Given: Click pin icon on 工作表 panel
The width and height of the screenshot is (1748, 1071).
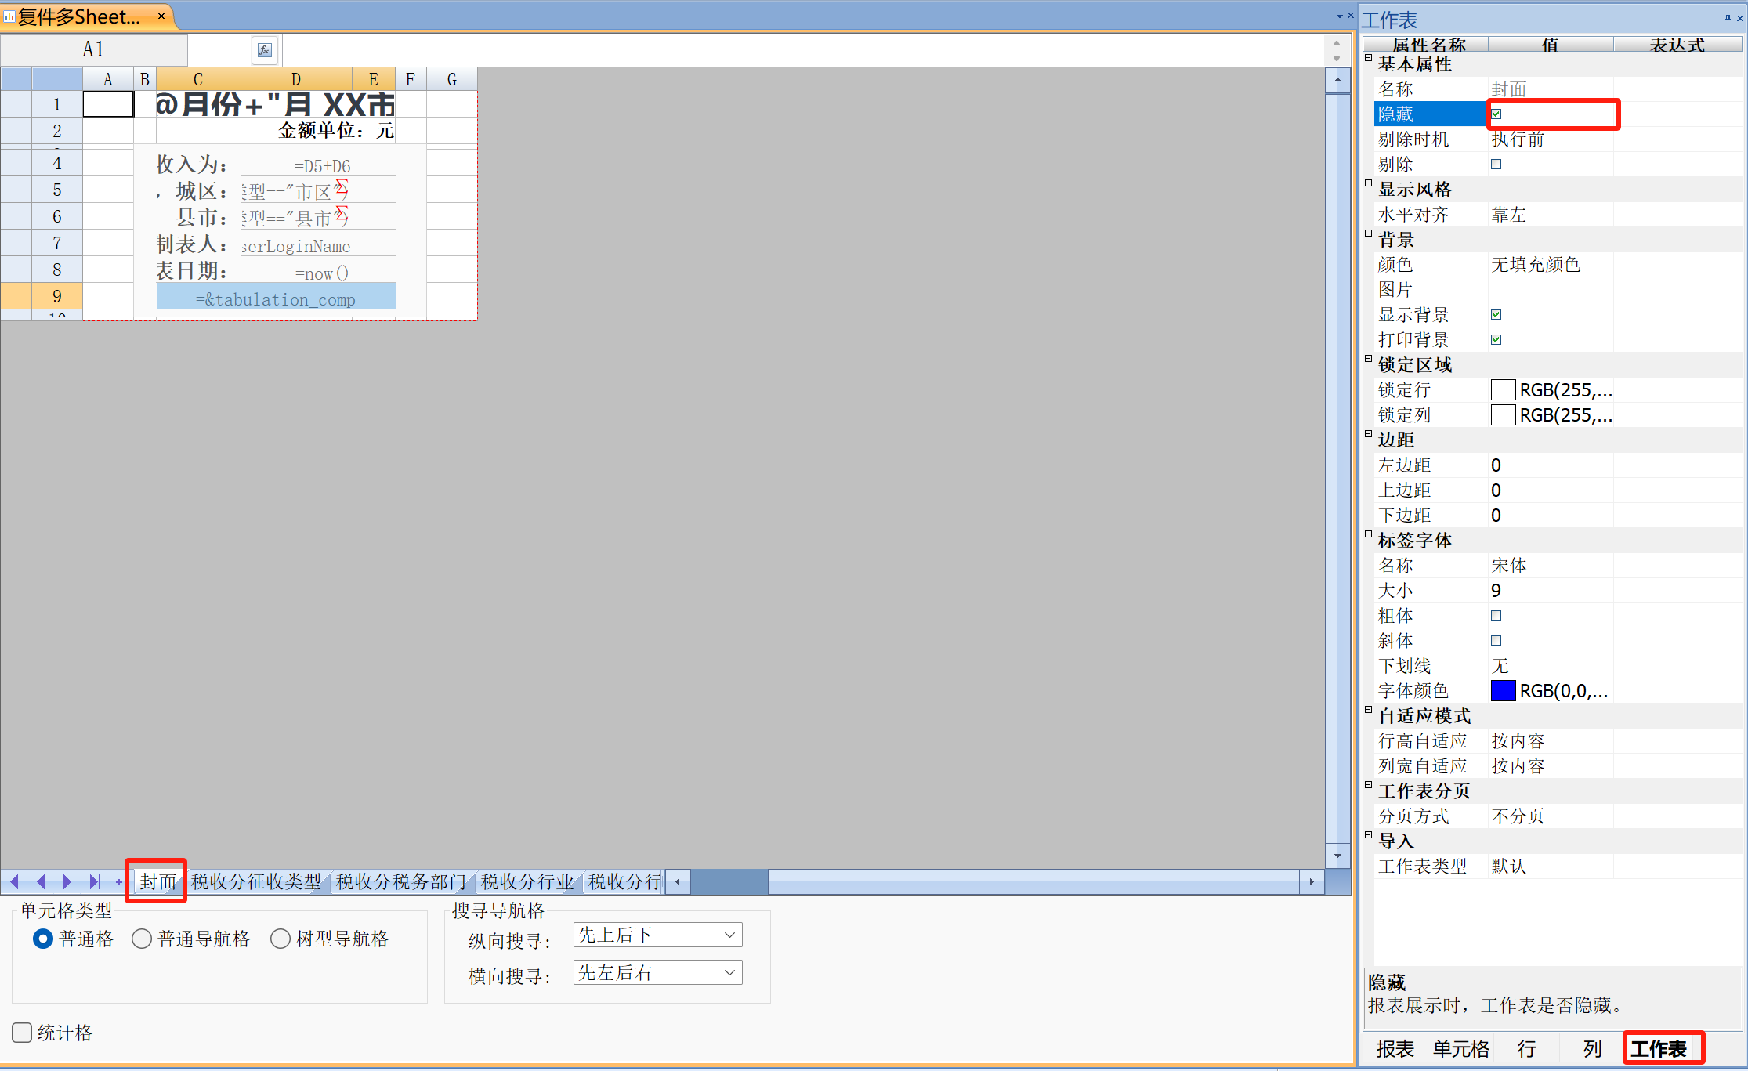Looking at the screenshot, I should (x=1728, y=17).
